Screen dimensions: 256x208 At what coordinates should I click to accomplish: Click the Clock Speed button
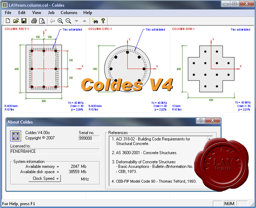click(x=45, y=178)
